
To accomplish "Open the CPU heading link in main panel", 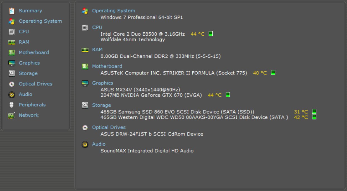I will [x=97, y=27].
